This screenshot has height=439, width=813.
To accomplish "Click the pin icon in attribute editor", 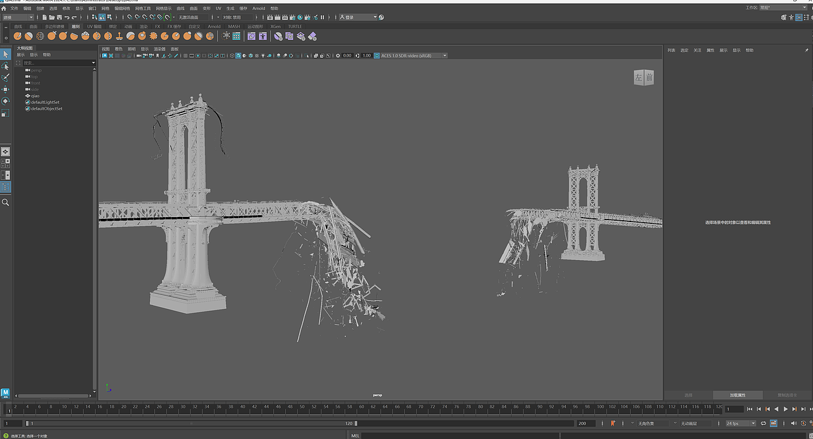I will [x=807, y=50].
